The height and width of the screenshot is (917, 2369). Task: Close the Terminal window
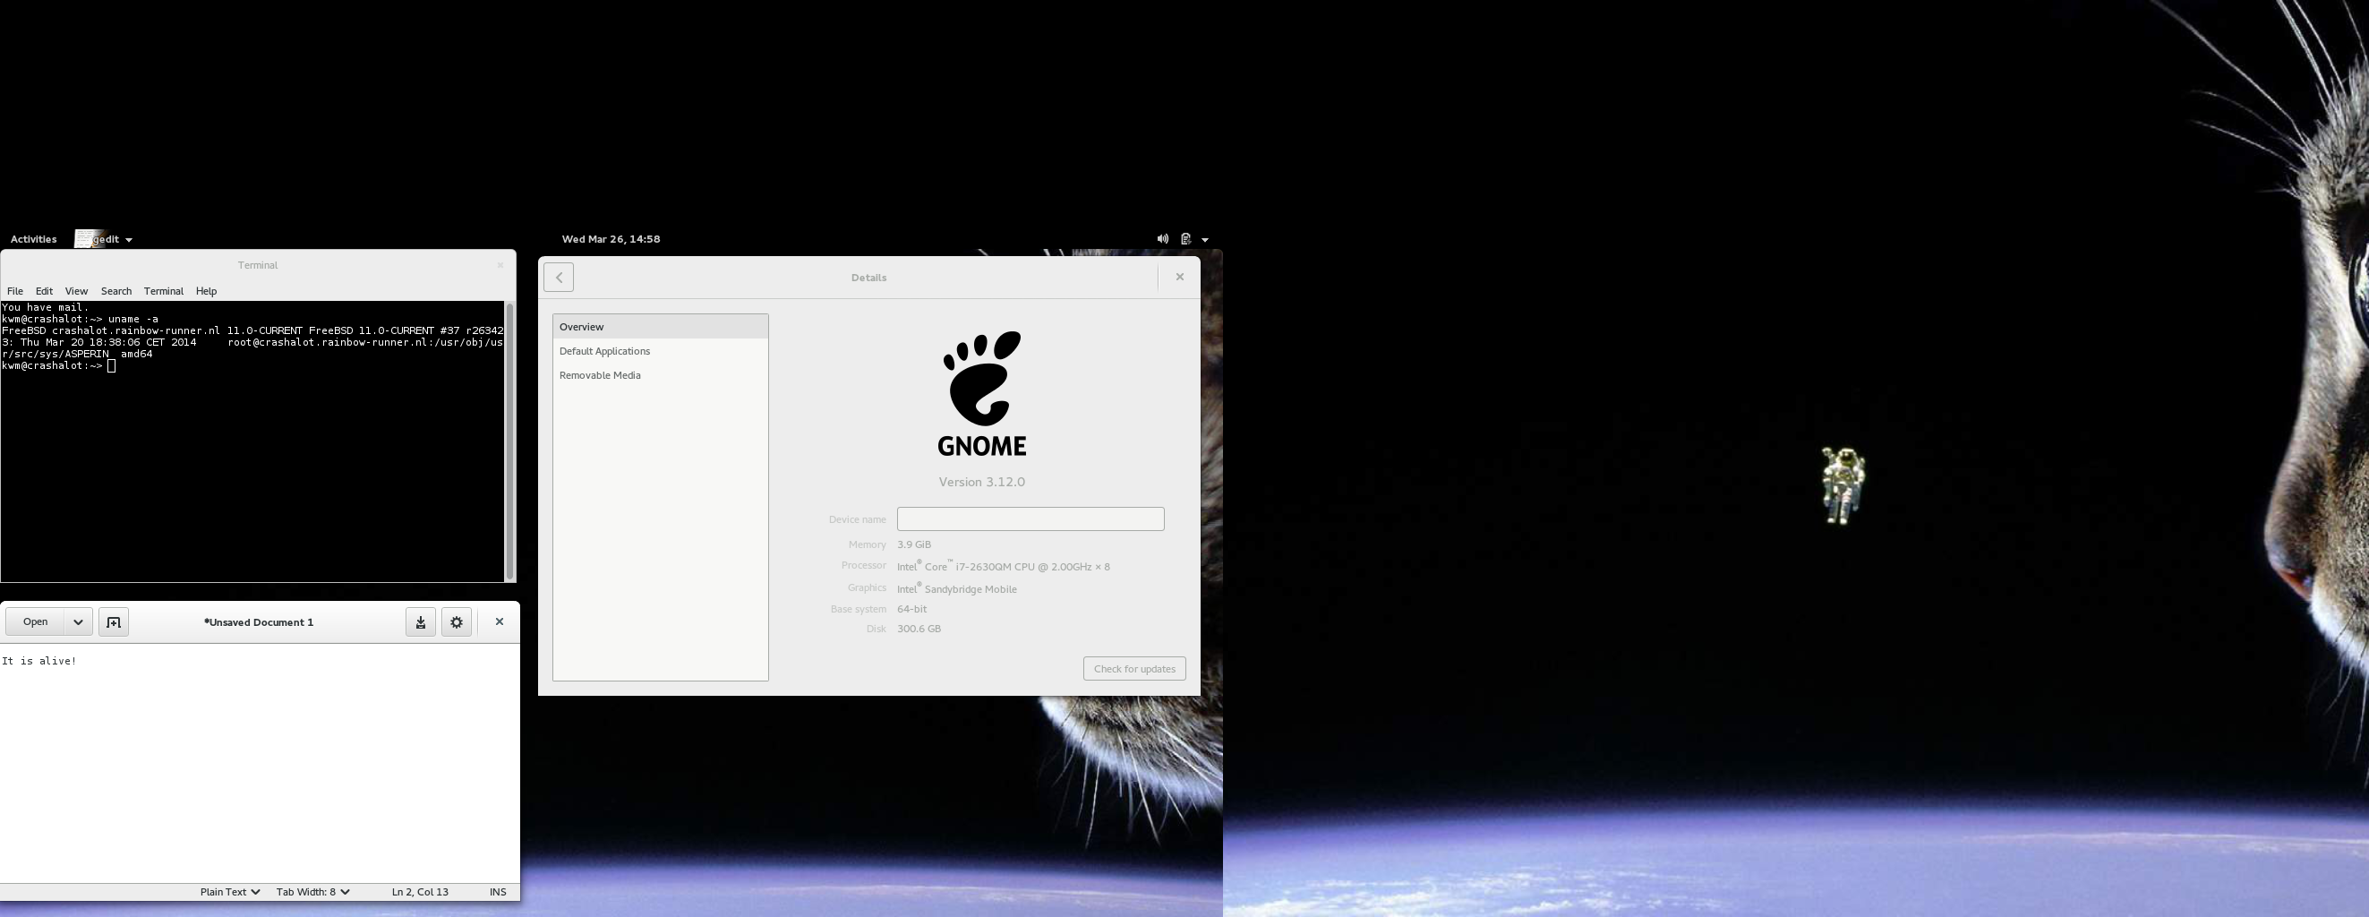500,265
